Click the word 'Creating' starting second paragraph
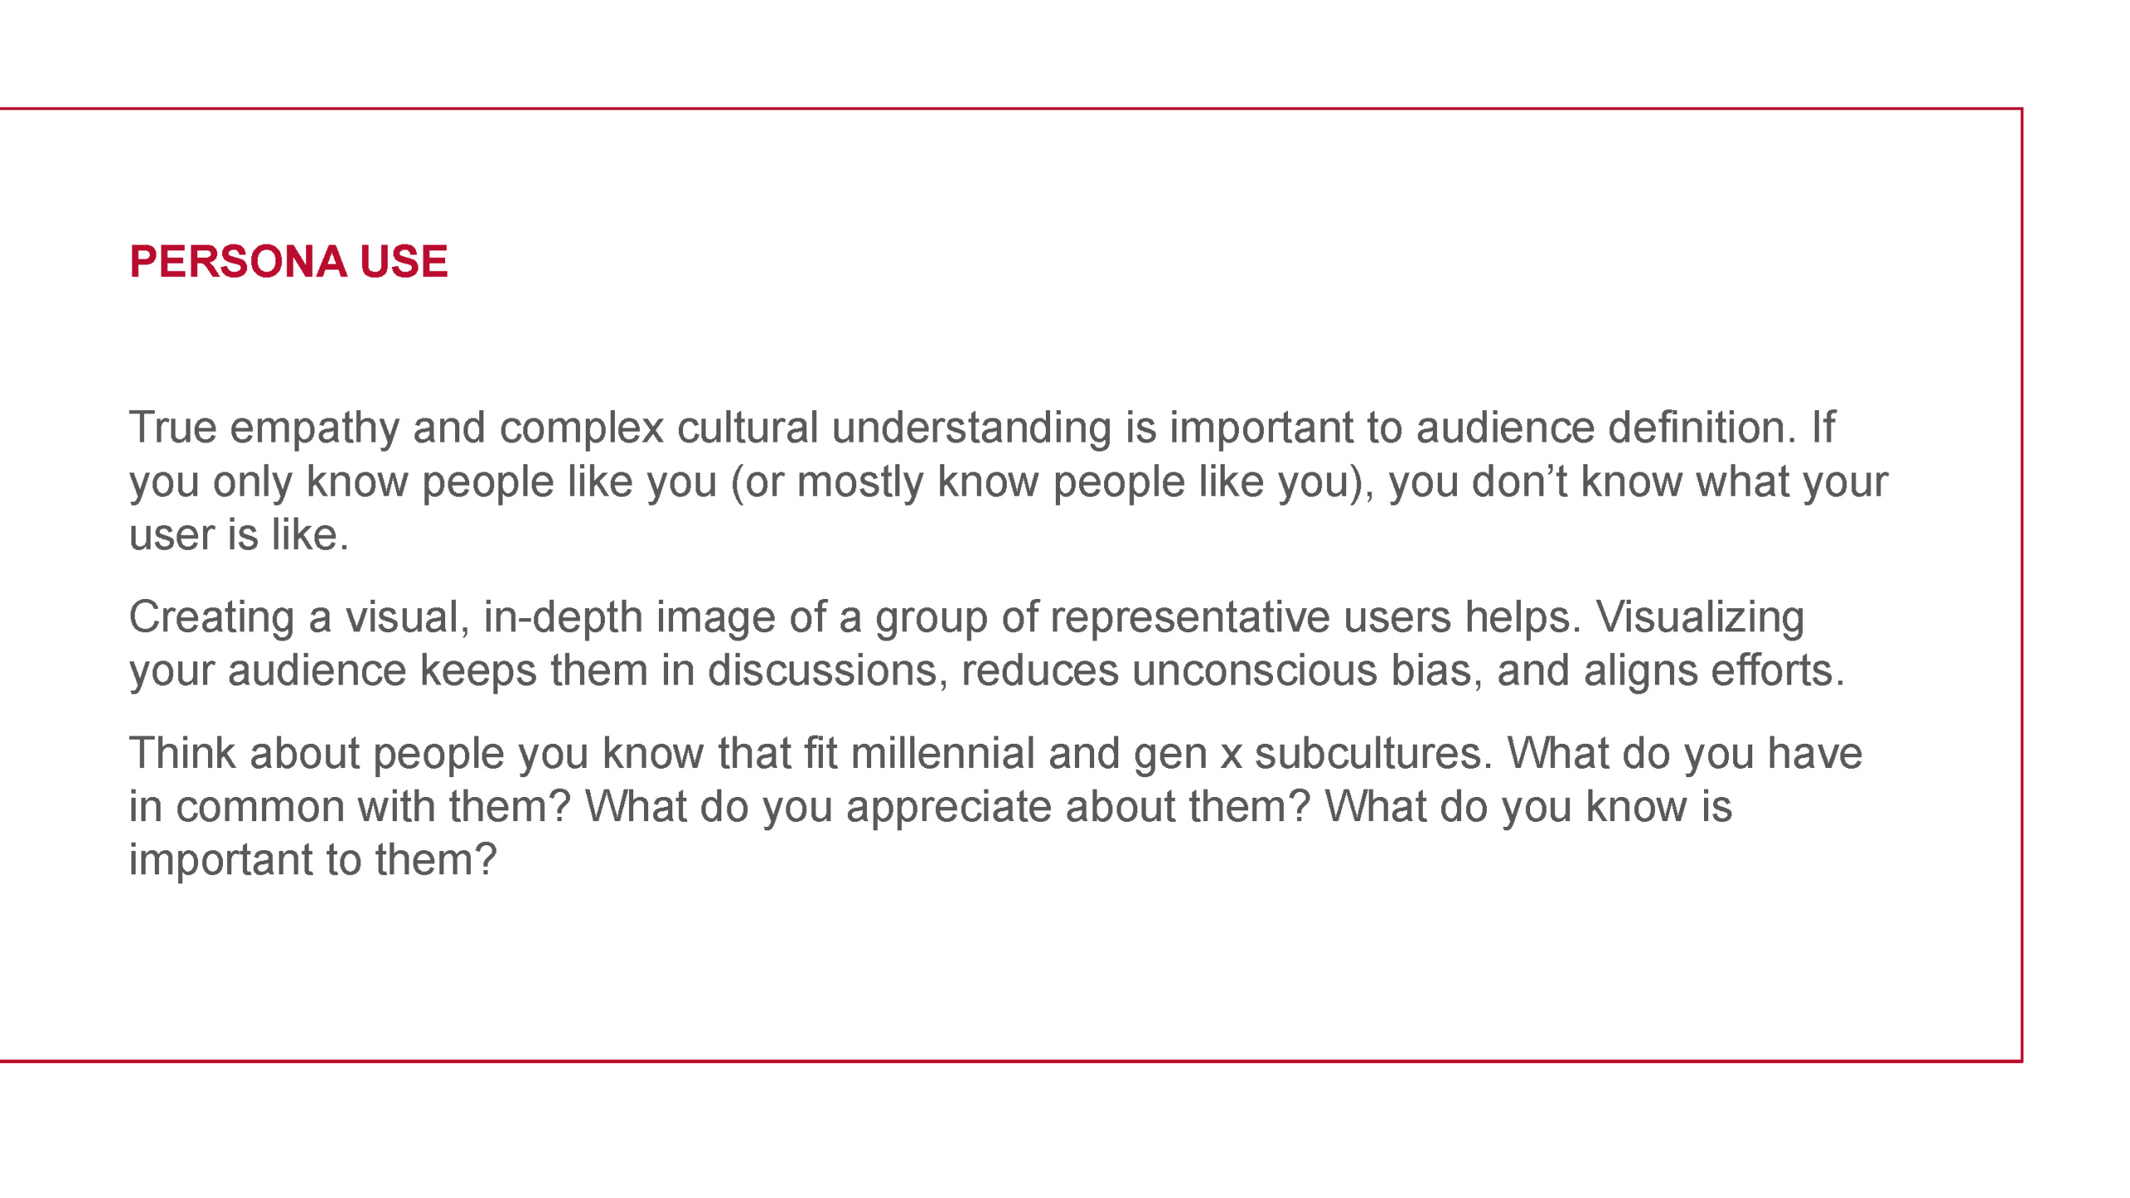The height and width of the screenshot is (1198, 2130). (x=211, y=618)
